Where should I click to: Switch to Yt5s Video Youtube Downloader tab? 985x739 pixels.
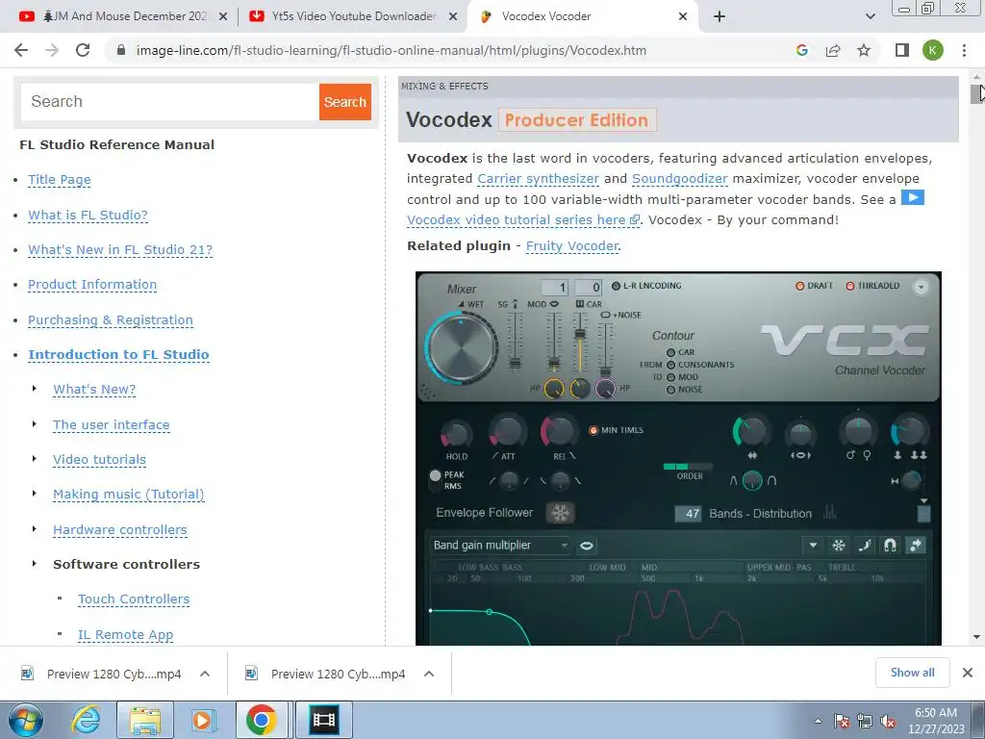(x=353, y=16)
